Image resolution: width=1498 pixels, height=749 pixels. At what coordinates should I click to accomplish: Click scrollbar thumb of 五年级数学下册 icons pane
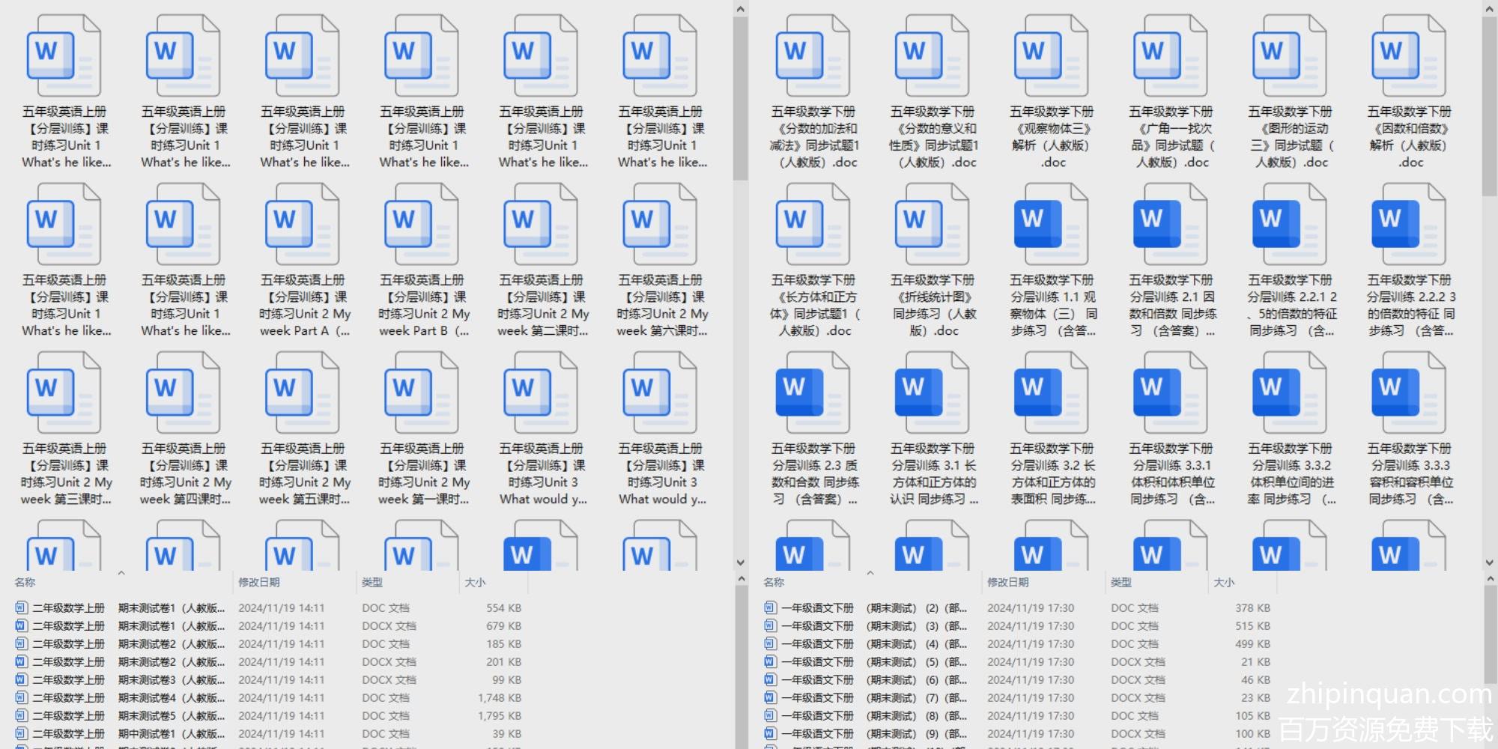pos(1490,106)
